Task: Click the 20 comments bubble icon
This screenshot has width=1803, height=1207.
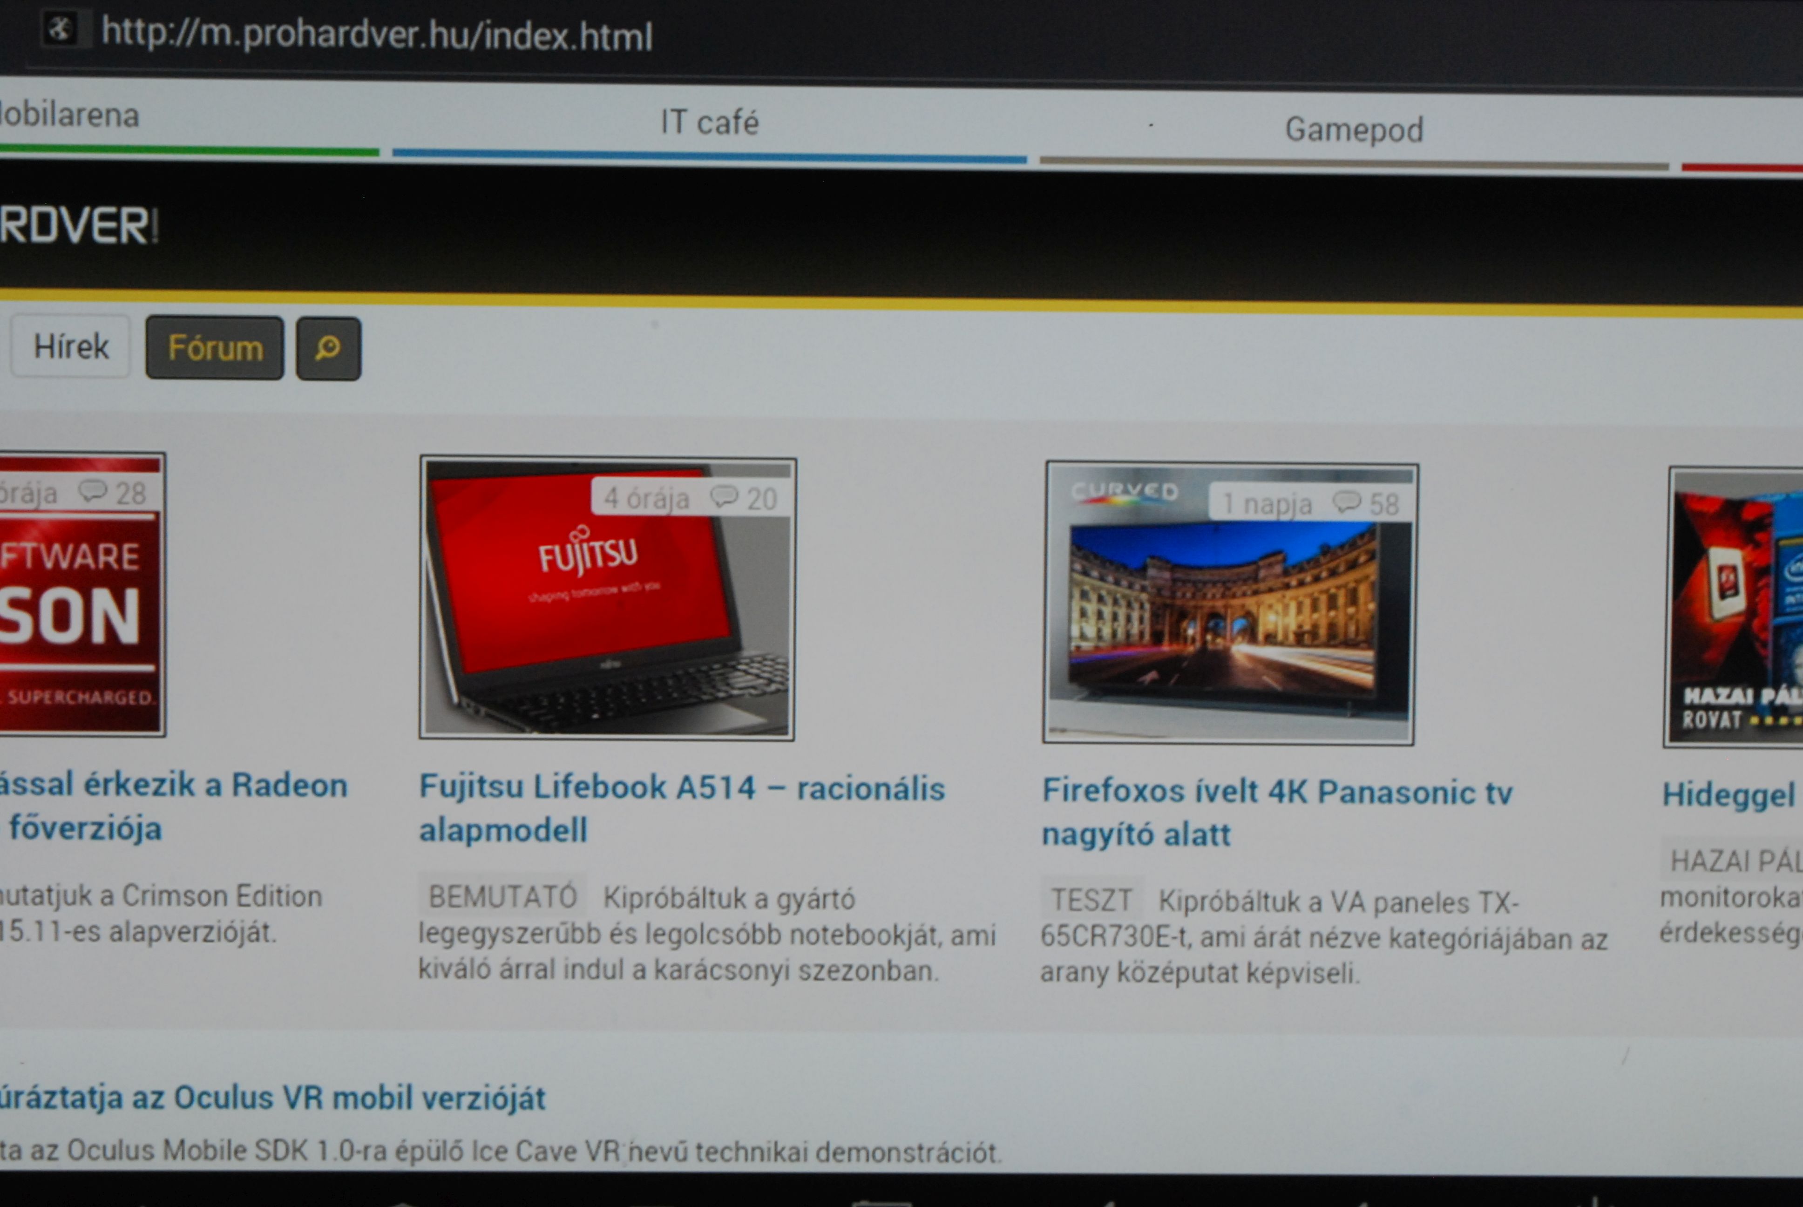Action: [x=724, y=497]
